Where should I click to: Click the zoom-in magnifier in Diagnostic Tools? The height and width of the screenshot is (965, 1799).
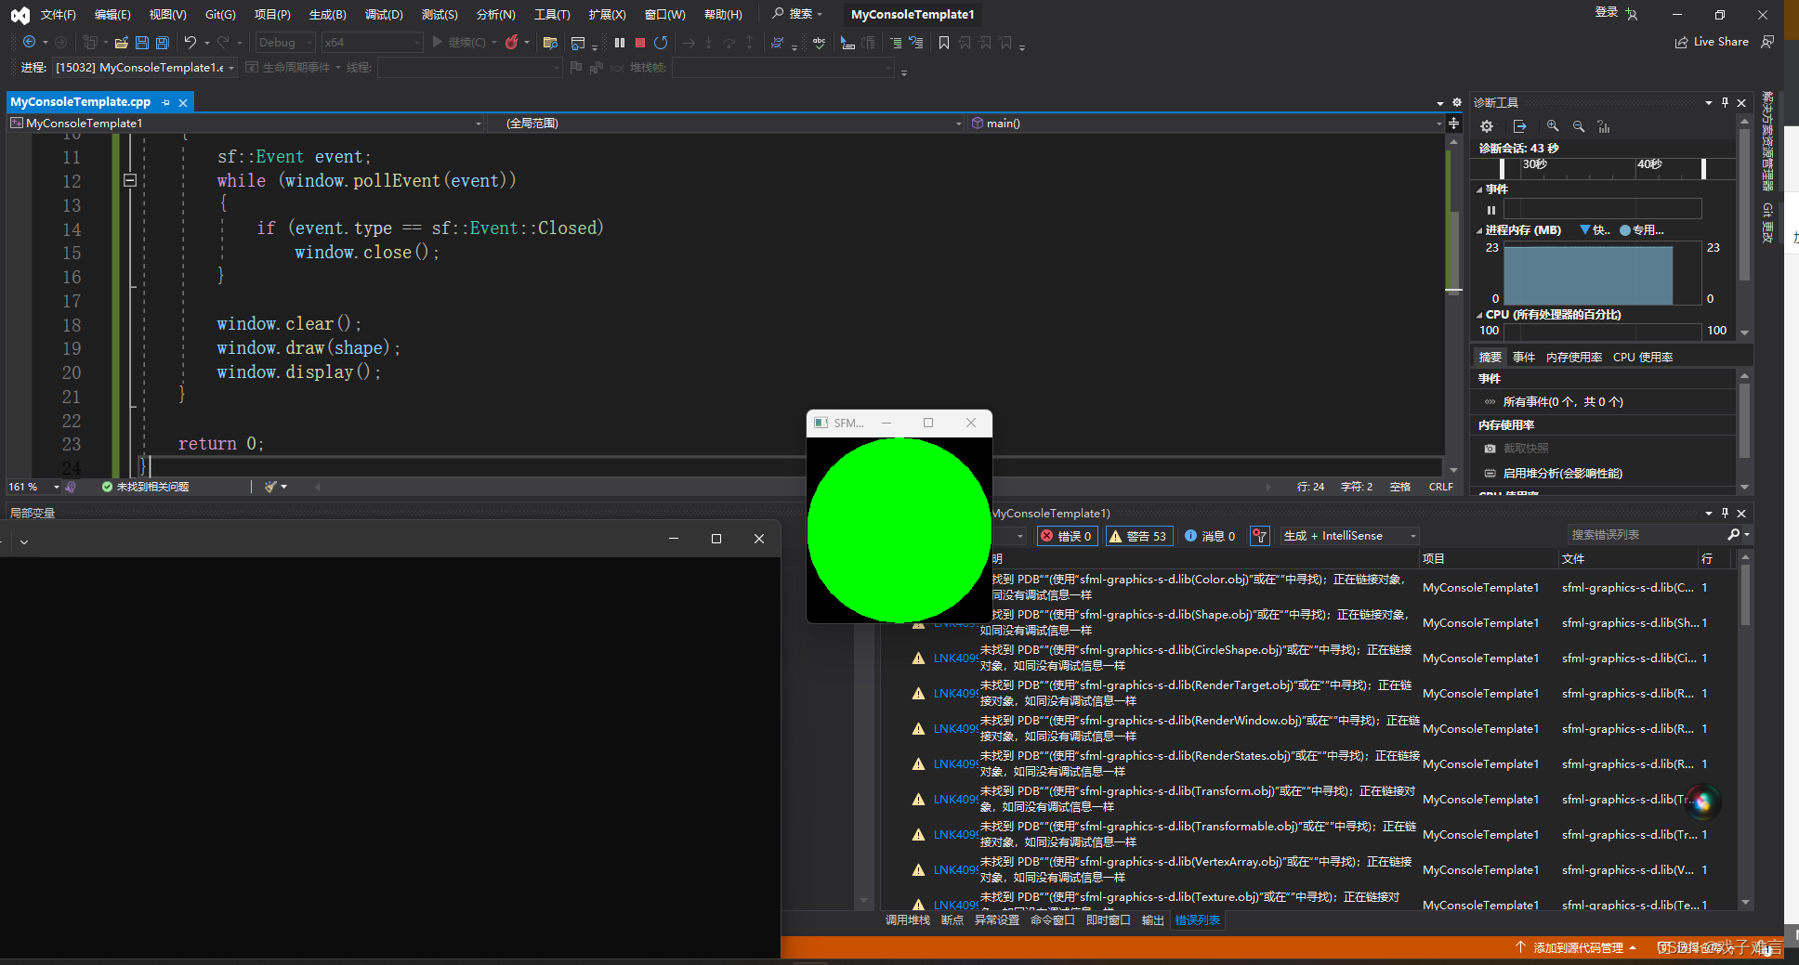point(1552,125)
